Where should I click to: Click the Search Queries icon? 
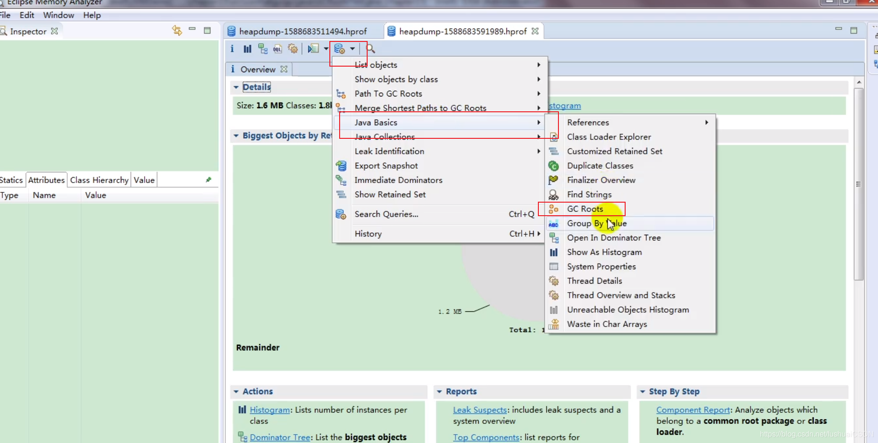pyautogui.click(x=341, y=214)
